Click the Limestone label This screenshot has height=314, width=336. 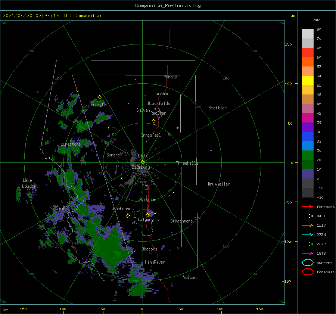(71, 144)
